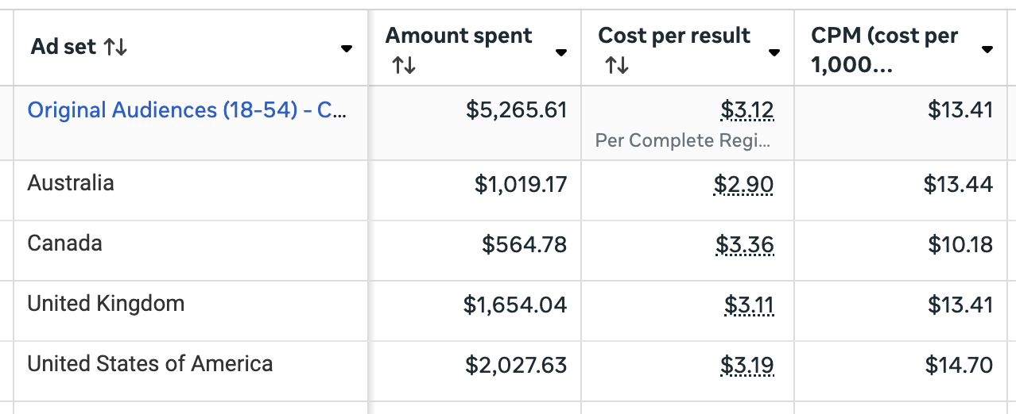Click United Kingdom's $3.11 cost per result
1016x414 pixels.
click(749, 305)
